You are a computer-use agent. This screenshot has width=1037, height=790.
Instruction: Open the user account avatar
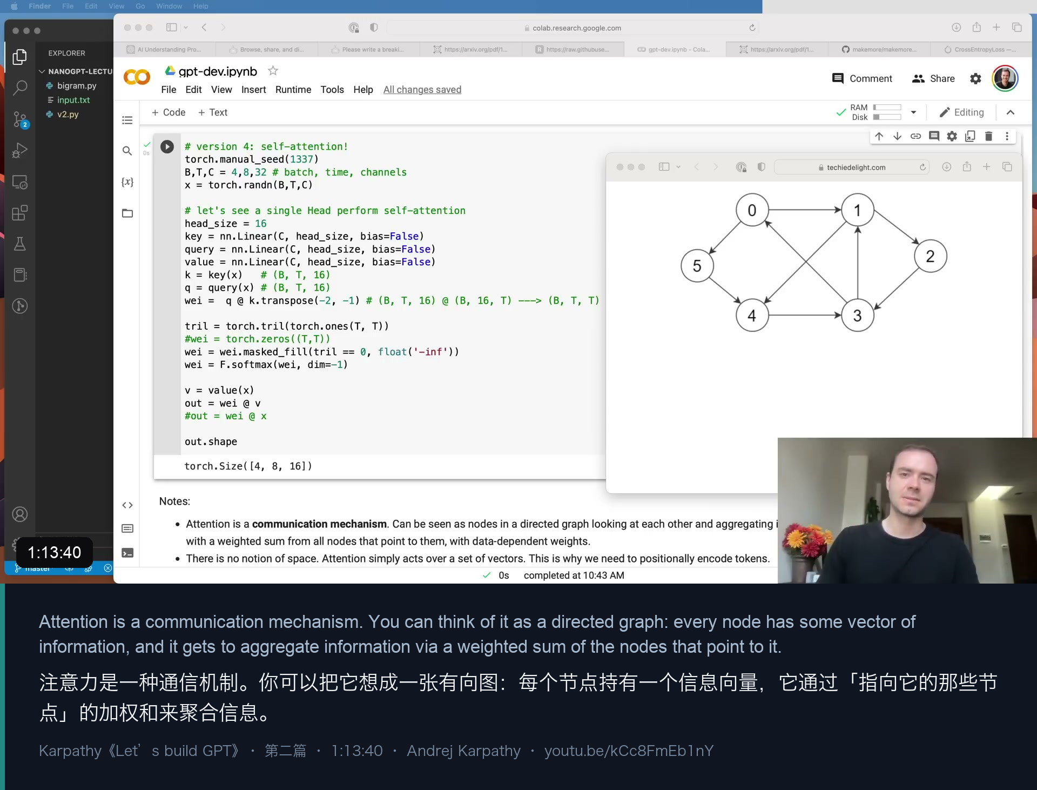1005,78
